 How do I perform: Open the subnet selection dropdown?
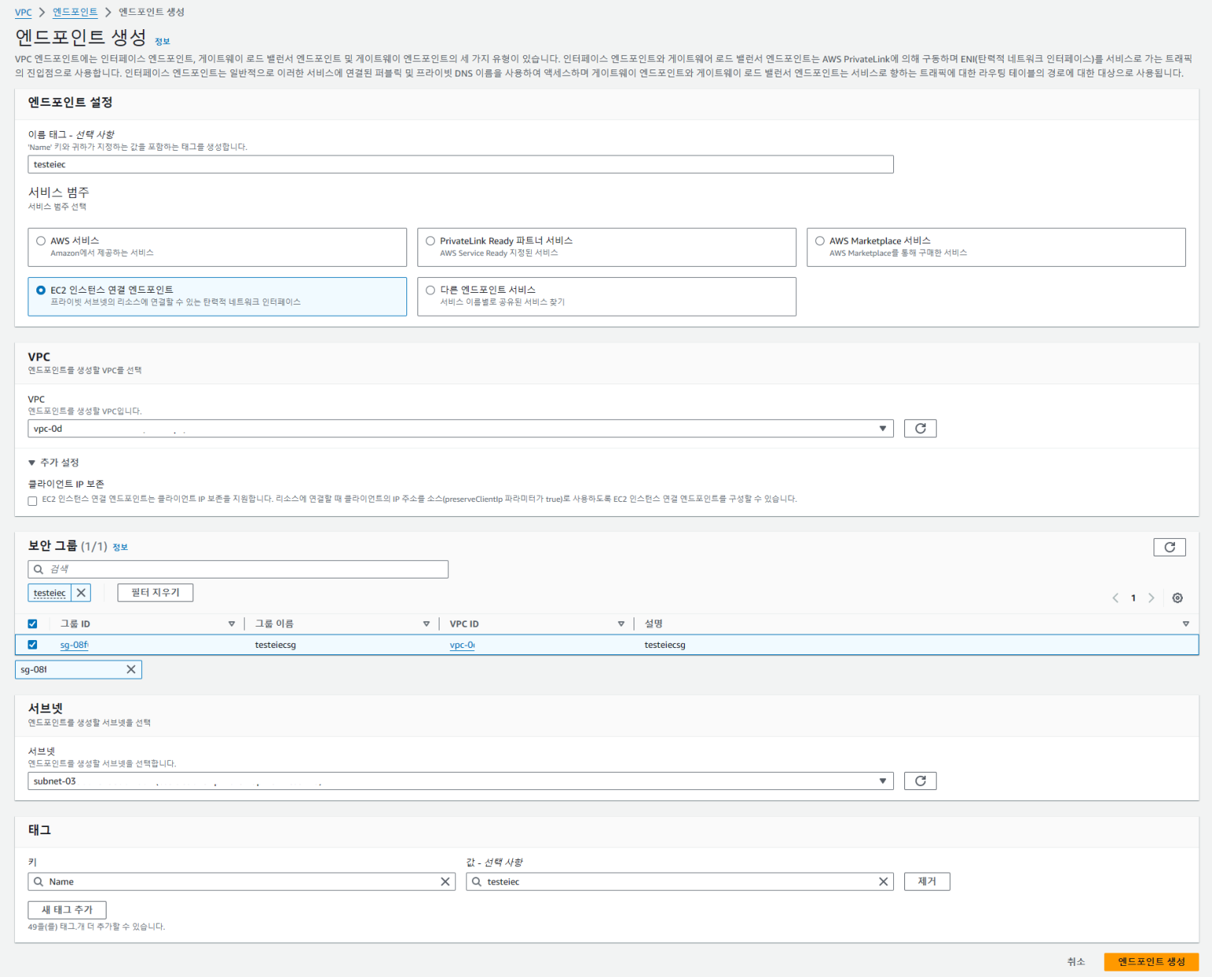pyautogui.click(x=883, y=780)
